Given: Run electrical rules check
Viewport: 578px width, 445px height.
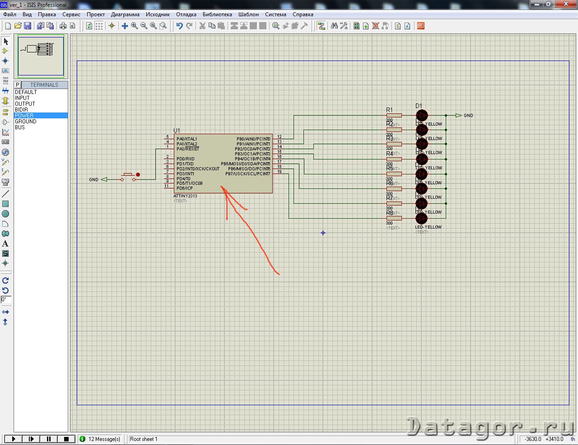Looking at the screenshot, I should (x=407, y=26).
